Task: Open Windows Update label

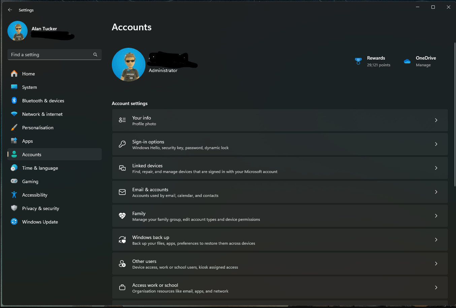Action: point(40,222)
